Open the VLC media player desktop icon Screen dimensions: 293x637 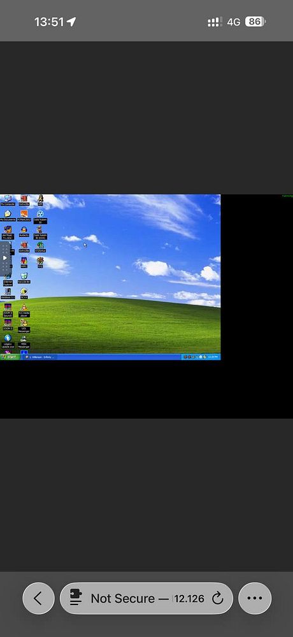(x=24, y=310)
